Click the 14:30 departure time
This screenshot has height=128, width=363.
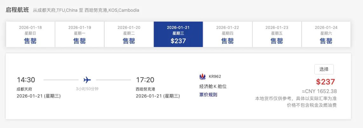pyautogui.click(x=26, y=80)
